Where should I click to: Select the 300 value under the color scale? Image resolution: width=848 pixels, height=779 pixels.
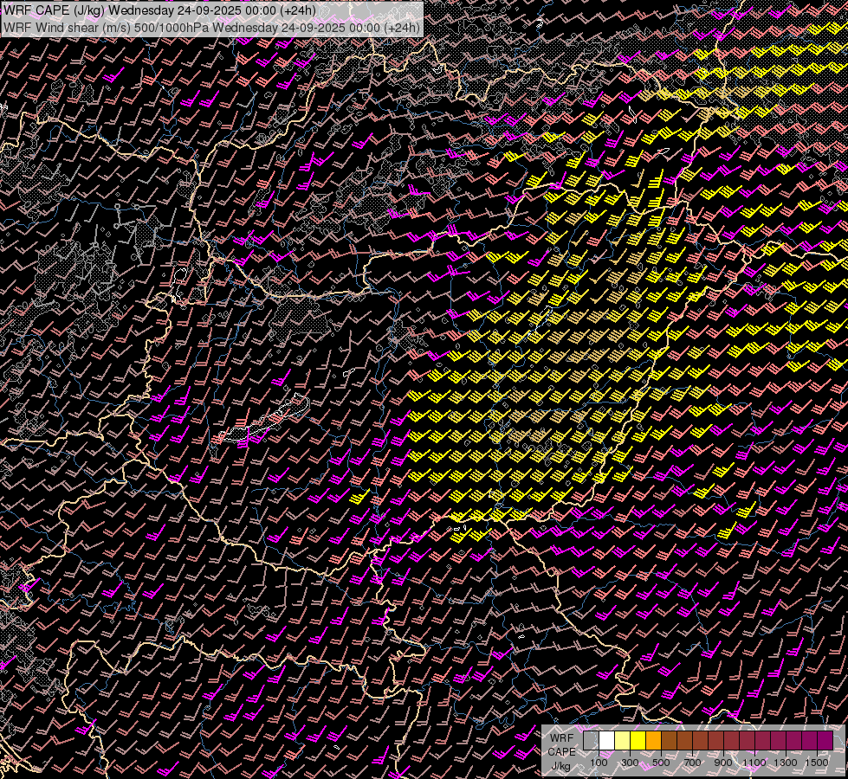(x=630, y=763)
